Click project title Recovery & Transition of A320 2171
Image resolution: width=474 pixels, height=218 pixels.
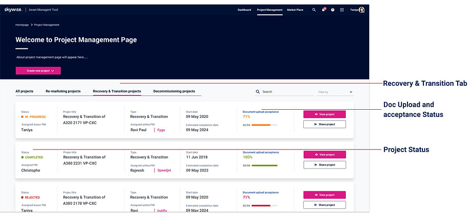(84, 119)
